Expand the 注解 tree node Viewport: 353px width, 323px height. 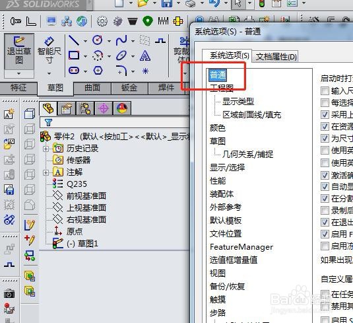[x=46, y=172]
